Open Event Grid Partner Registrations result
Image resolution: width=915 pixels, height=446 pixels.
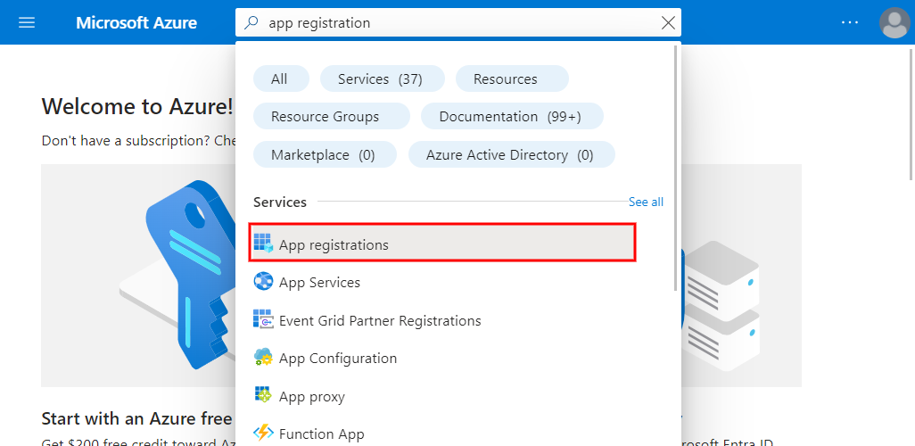click(380, 320)
